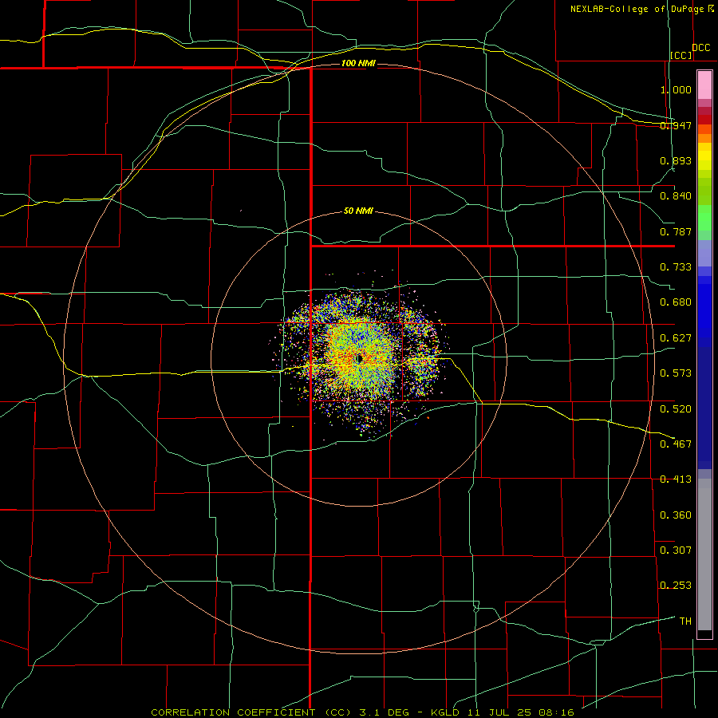Click the 0.520 color scale value
718x718 pixels.
tap(676, 409)
